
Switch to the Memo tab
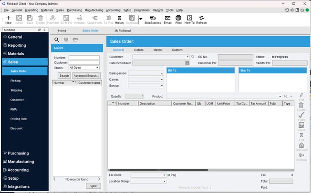(x=157, y=50)
